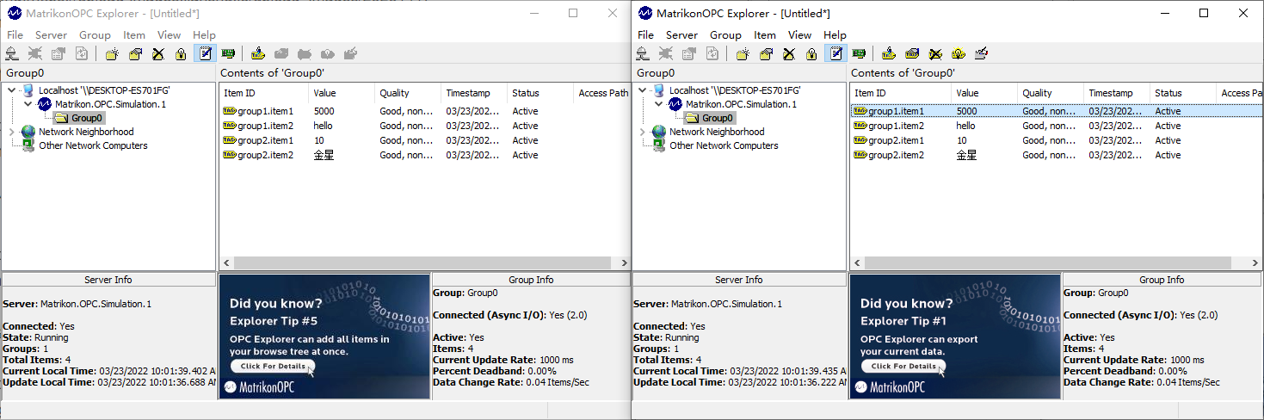
Task: Click the Delete tag icon in right window
Action: click(x=935, y=53)
